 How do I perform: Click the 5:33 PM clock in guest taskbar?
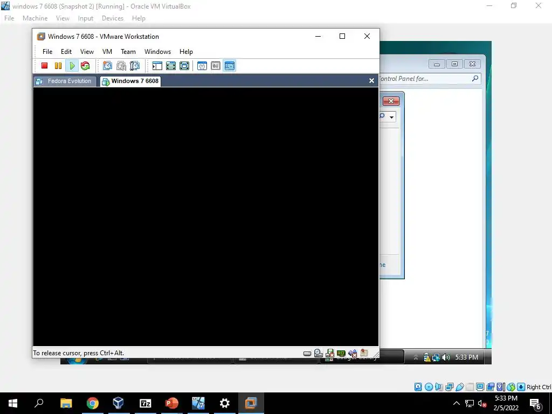(x=467, y=357)
